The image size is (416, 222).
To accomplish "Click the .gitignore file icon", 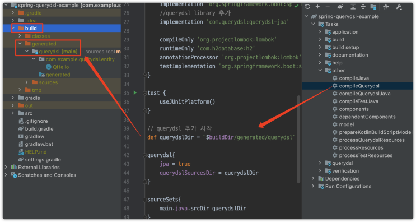I will coord(21,121).
